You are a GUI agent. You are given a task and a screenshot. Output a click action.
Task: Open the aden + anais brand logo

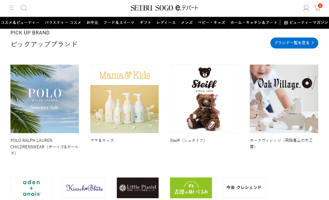pos(32,188)
